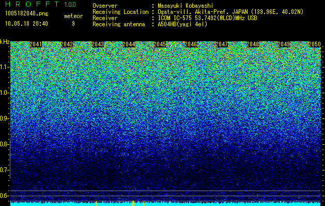Click the 'Ovserver' field label

pos(105,6)
